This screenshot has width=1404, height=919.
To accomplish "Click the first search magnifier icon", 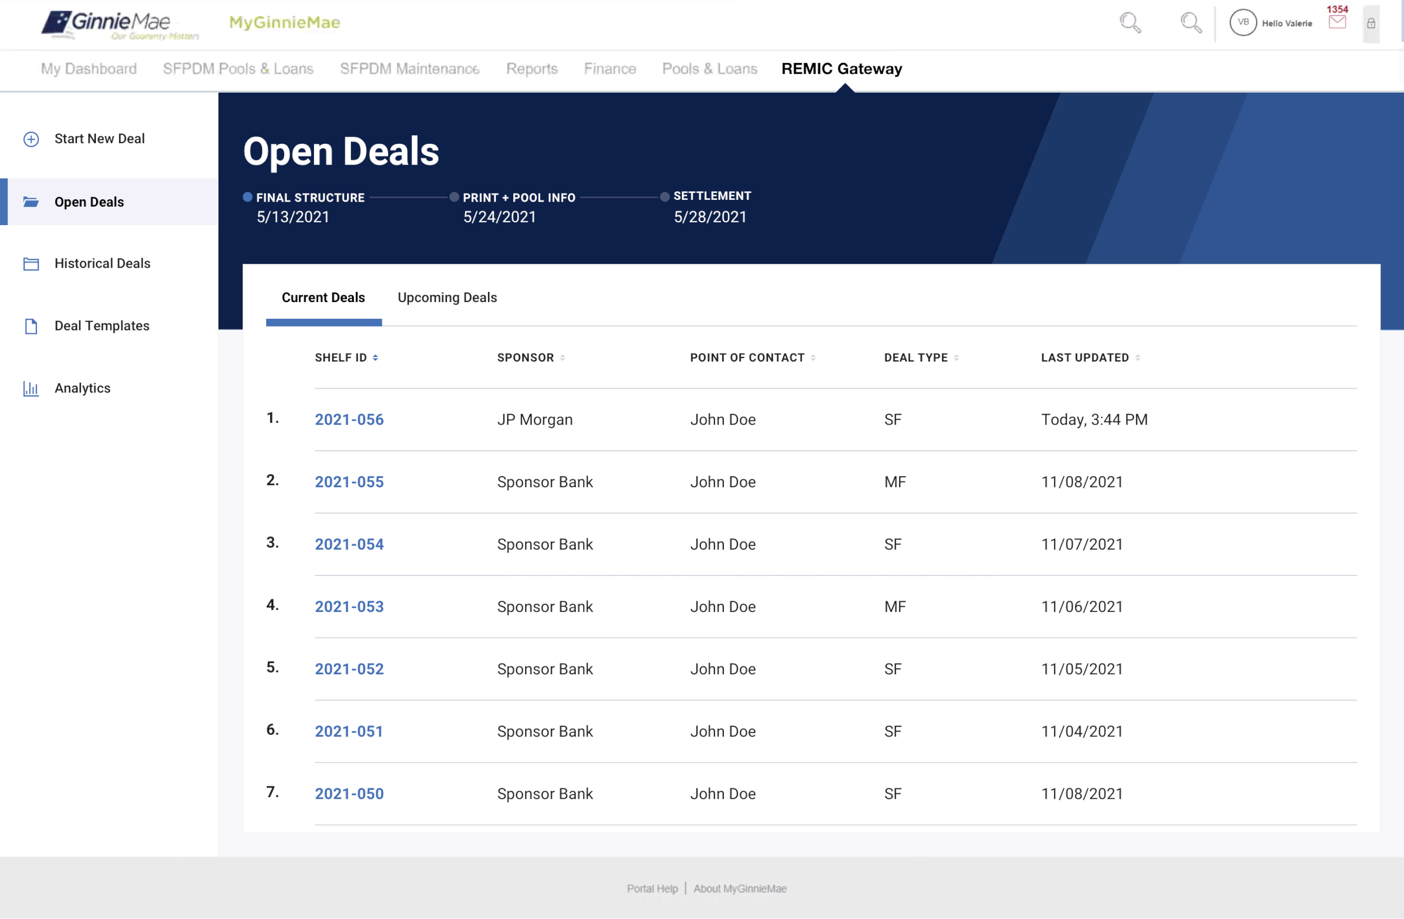I will pos(1131,23).
